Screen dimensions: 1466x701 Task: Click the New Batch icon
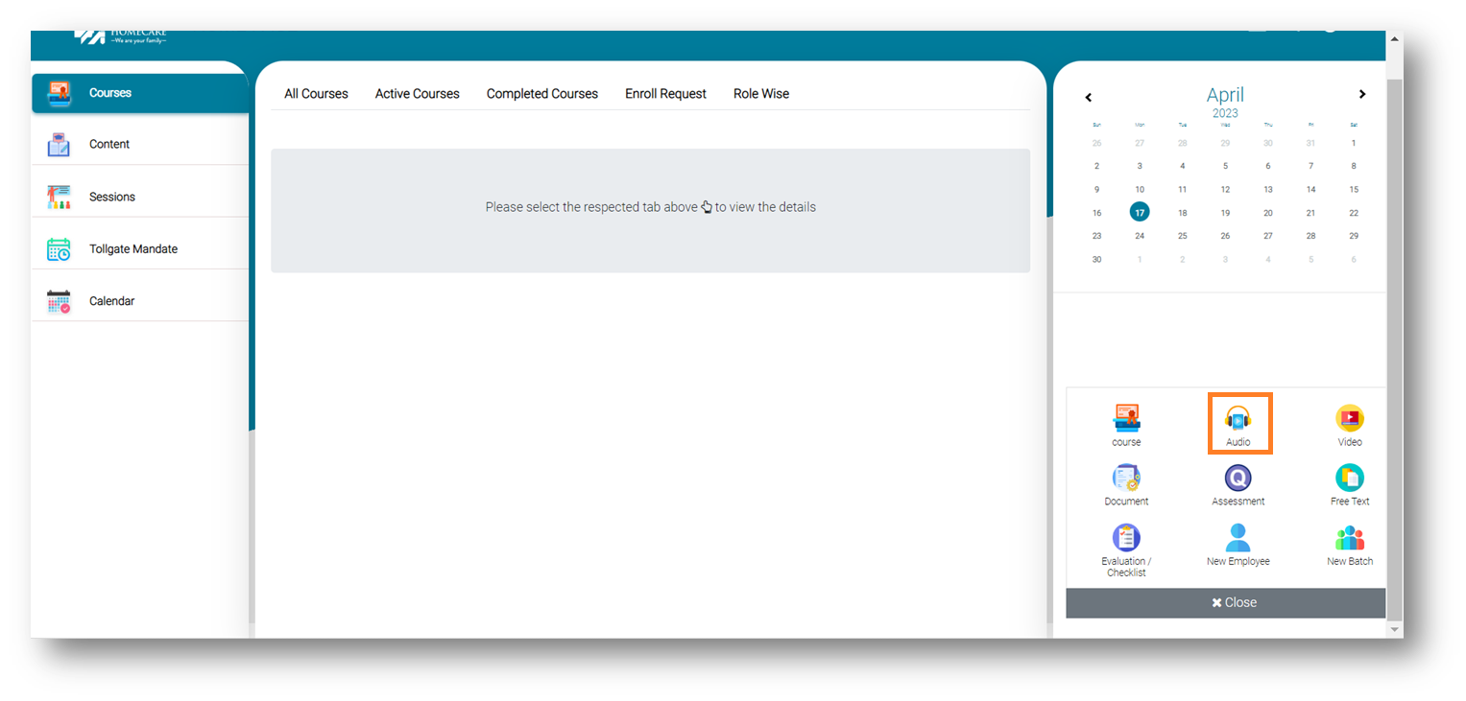[1349, 538]
